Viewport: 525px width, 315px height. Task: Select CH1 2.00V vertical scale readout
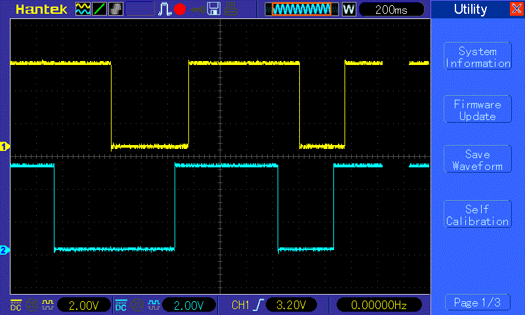pyautogui.click(x=84, y=304)
